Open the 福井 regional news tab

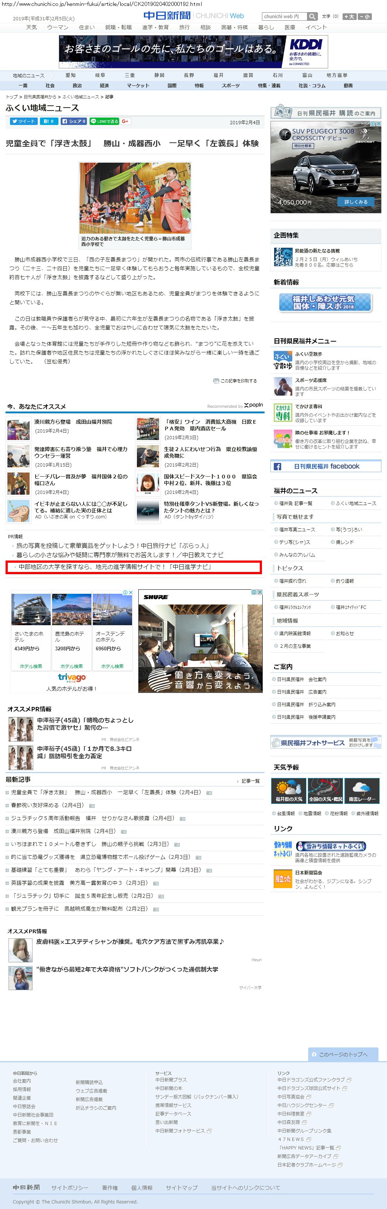pos(218,75)
